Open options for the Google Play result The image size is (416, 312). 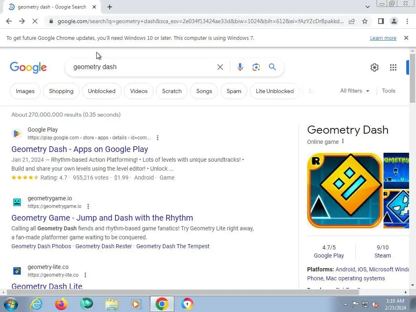coord(158,138)
